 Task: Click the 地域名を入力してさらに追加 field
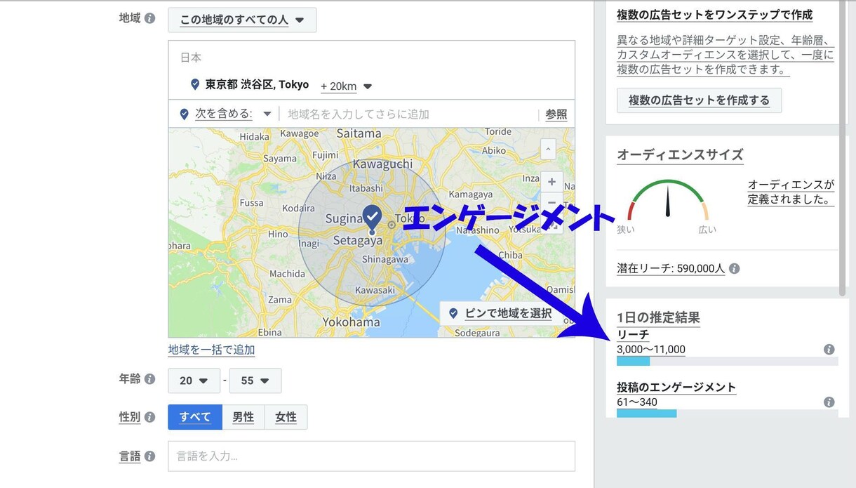pyautogui.click(x=408, y=114)
